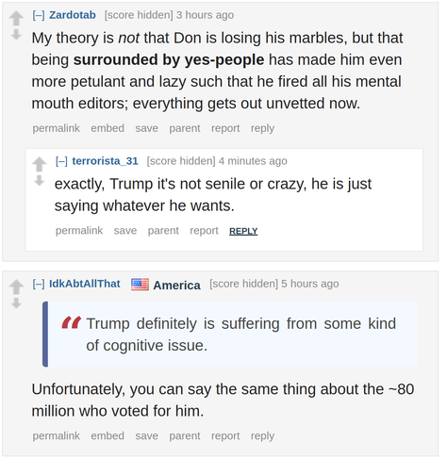Open Zardotab's user profile
The image size is (447, 458).
[x=73, y=15]
